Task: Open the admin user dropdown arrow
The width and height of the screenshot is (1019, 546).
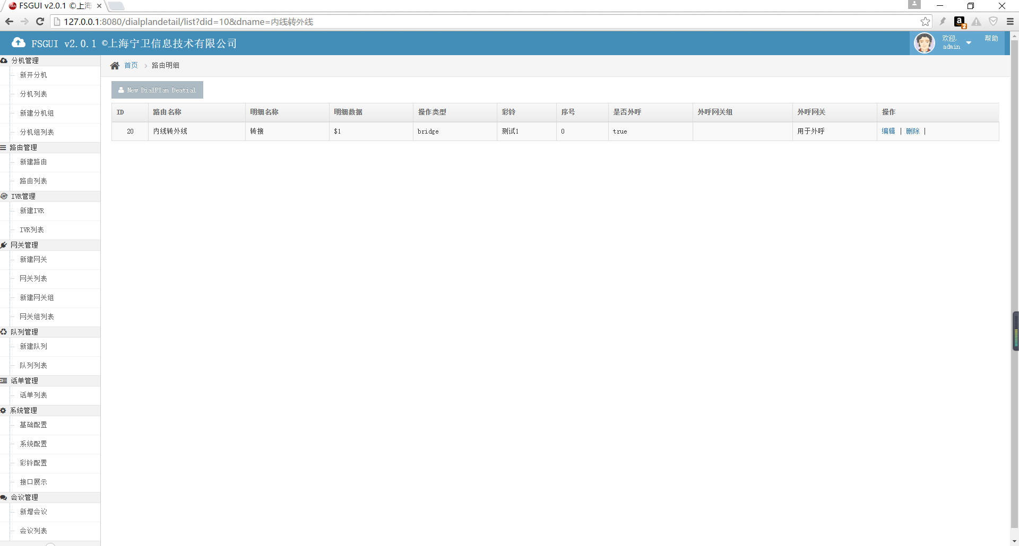Action: click(969, 43)
